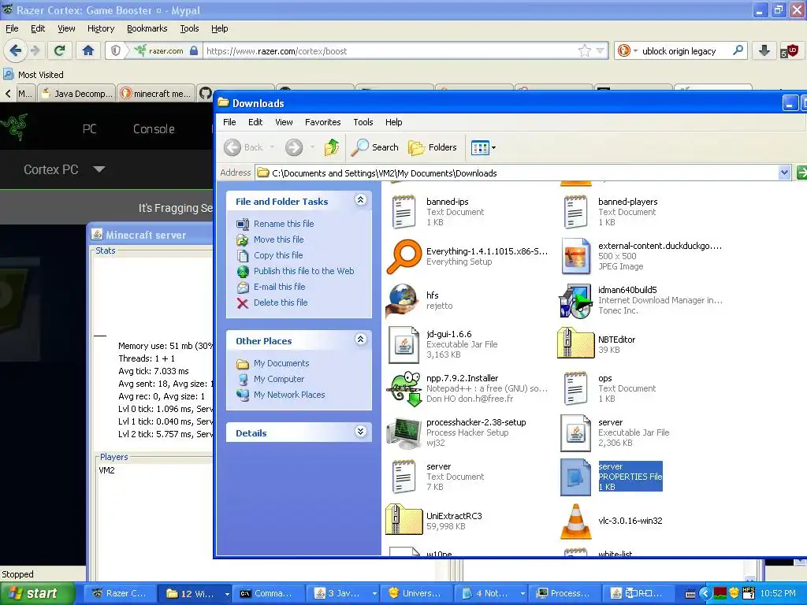Collapse the File and Folder Tasks panel
The image size is (807, 605).
pos(361,200)
